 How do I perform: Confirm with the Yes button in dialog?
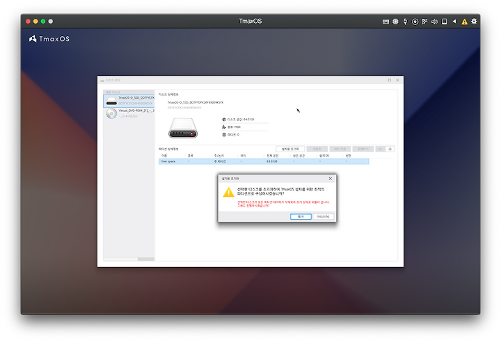tap(301, 216)
